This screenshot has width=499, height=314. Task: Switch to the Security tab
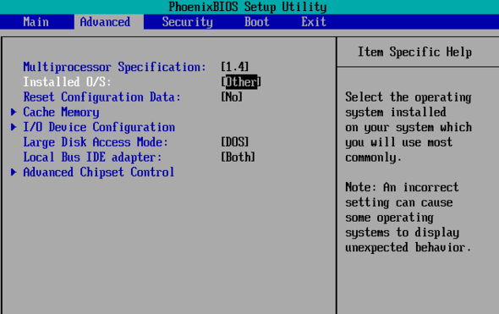click(187, 22)
